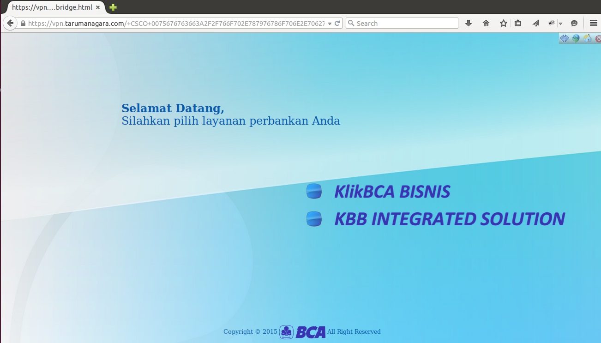The image size is (601, 343).
Task: Click the VPN toolbar globe icon
Action: (576, 39)
